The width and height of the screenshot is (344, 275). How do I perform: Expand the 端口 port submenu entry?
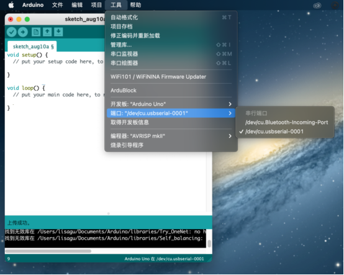tap(171, 113)
